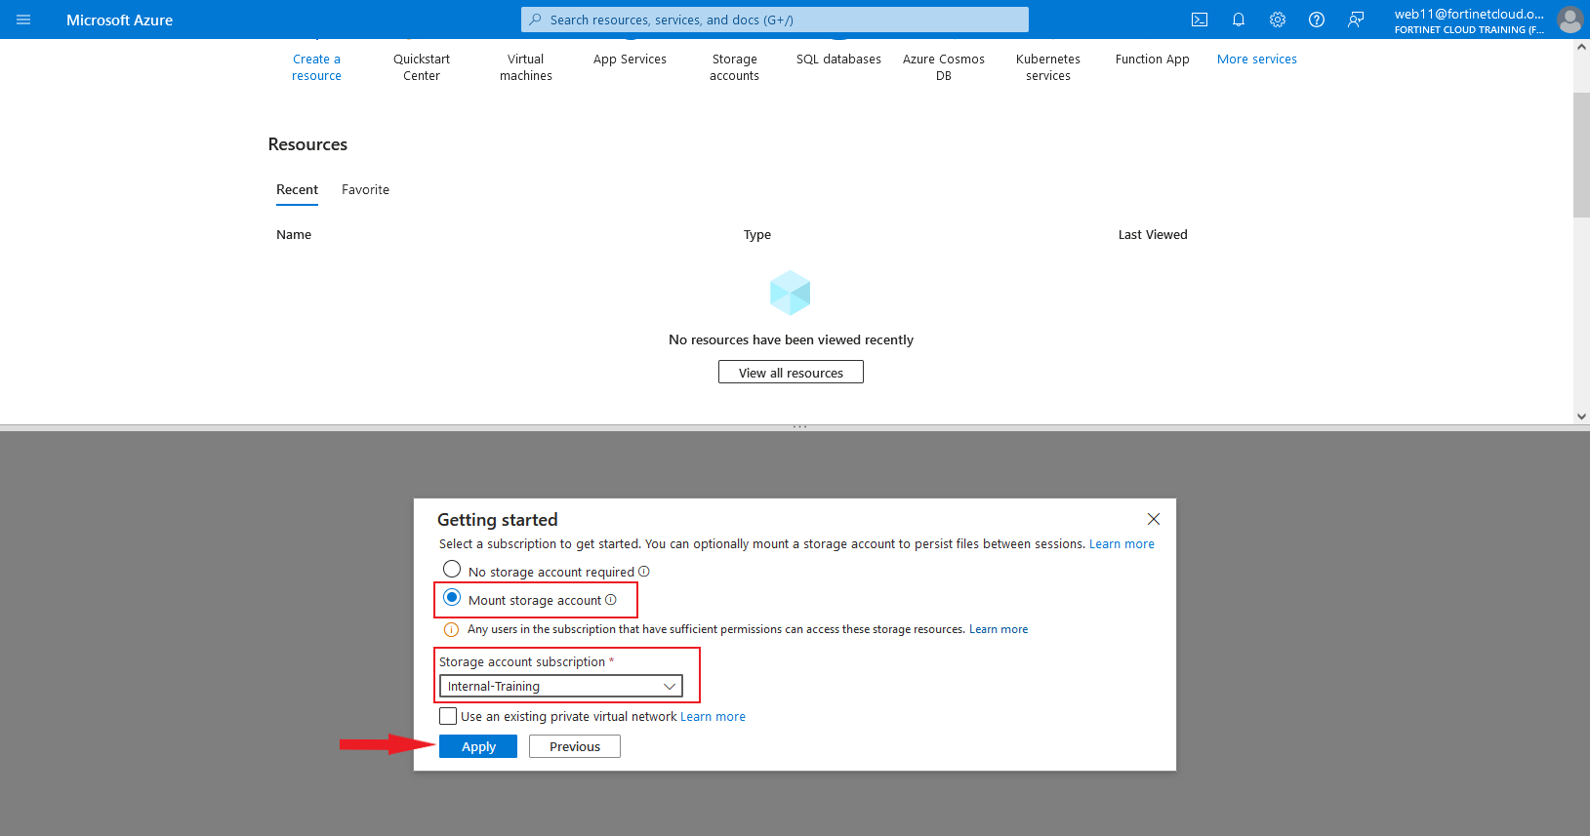The height and width of the screenshot is (836, 1590).
Task: Open the Feedback icon
Action: 1356,20
